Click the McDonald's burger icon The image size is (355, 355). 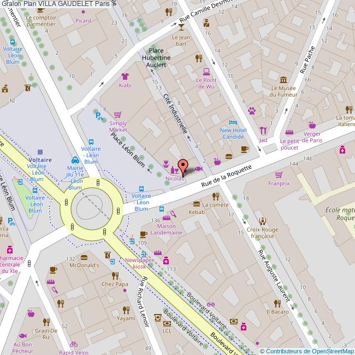point(83,256)
